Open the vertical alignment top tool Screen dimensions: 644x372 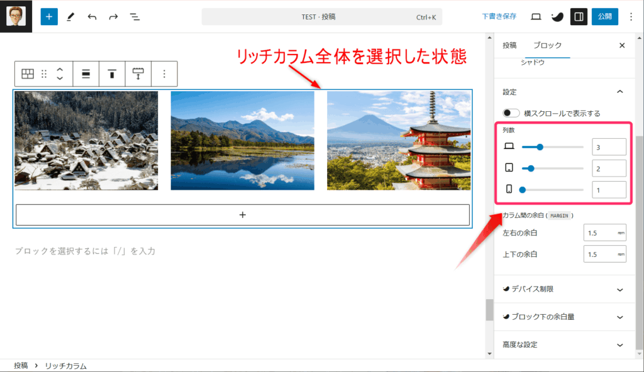coord(112,74)
